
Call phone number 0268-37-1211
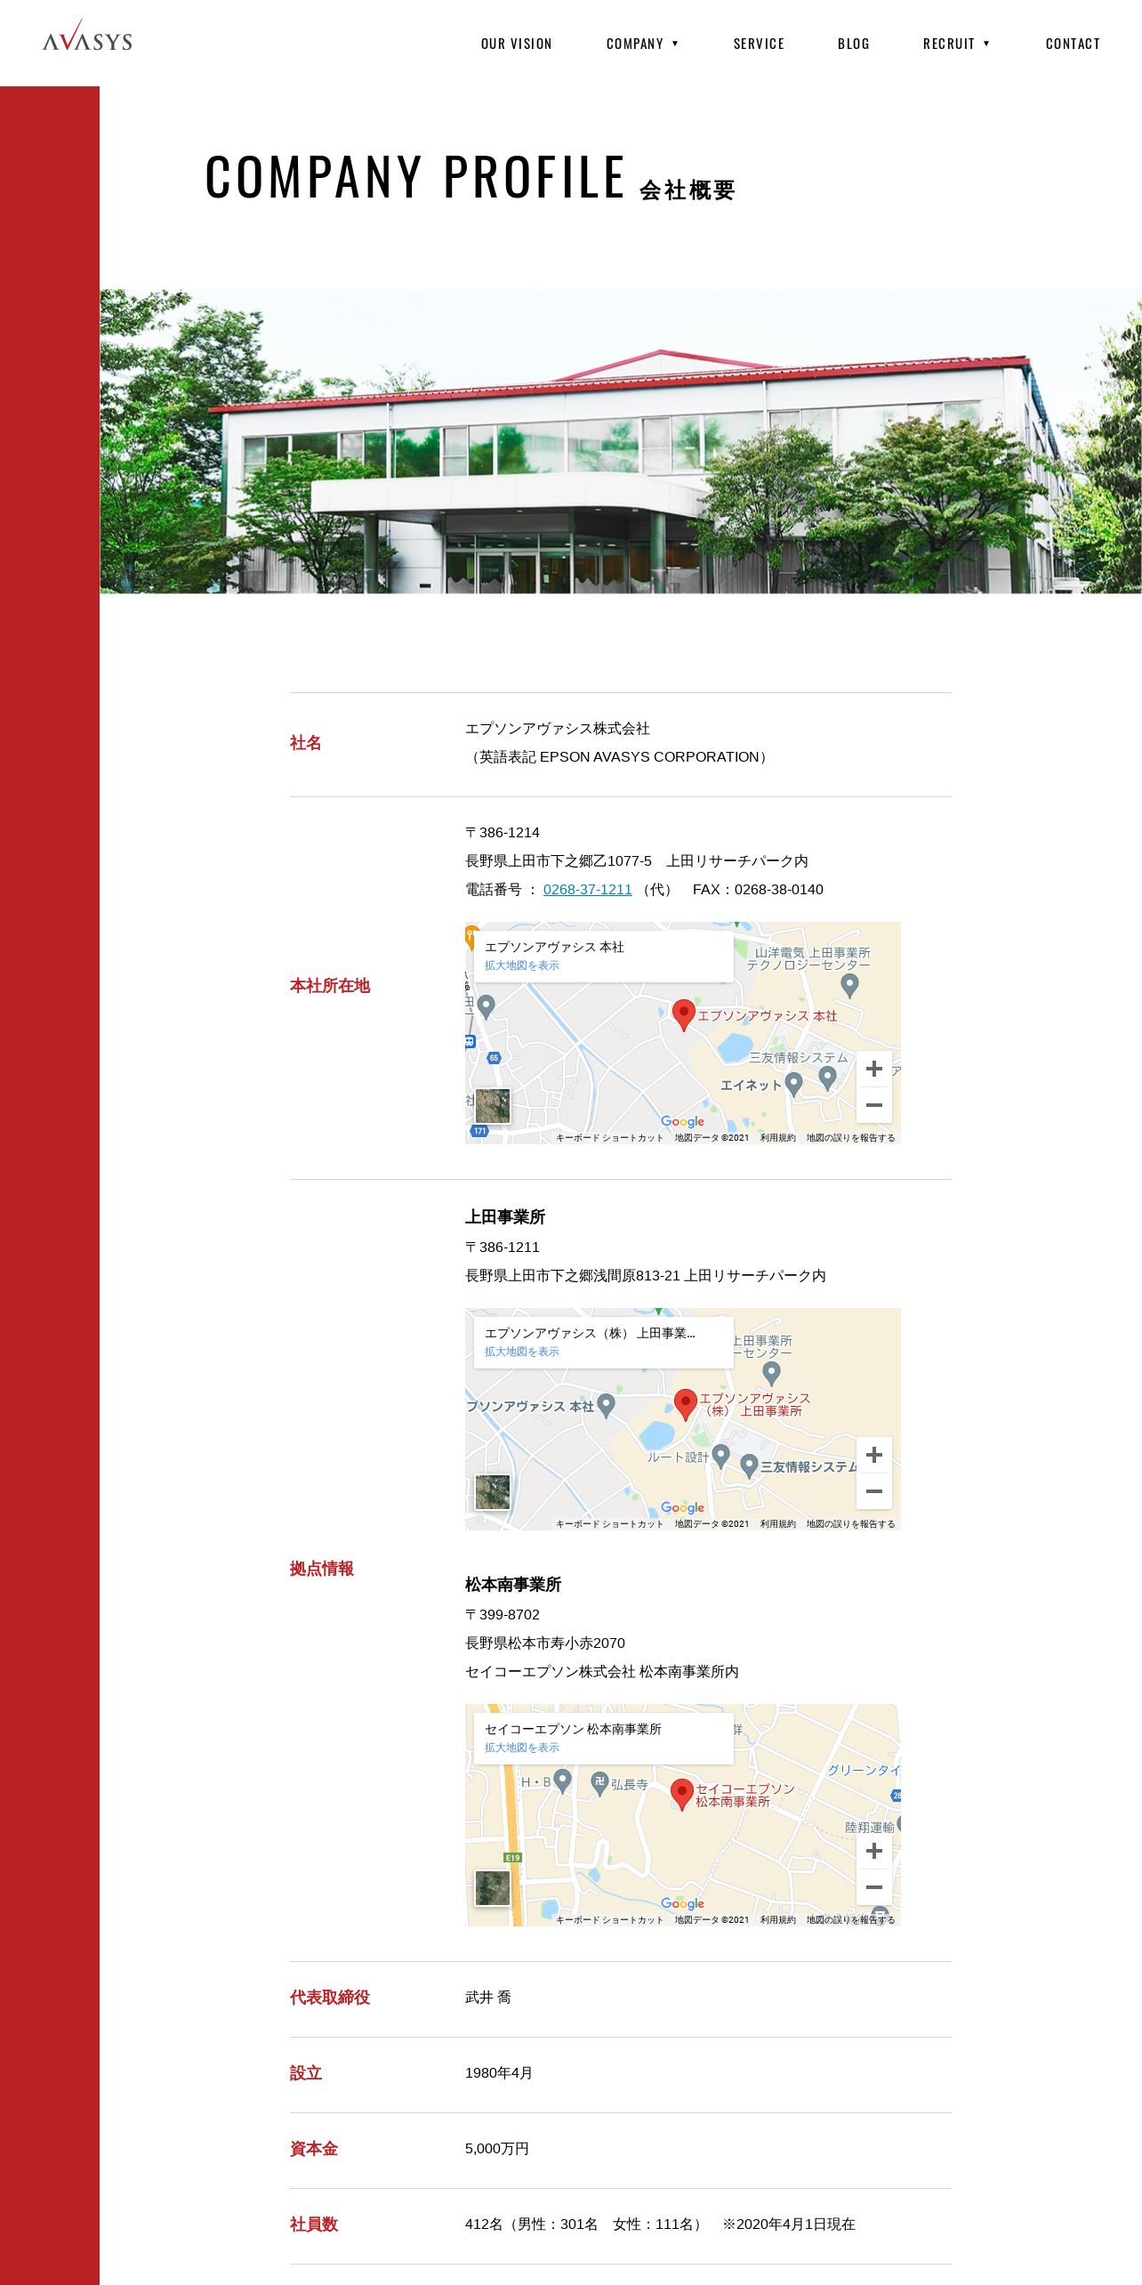[x=587, y=889]
